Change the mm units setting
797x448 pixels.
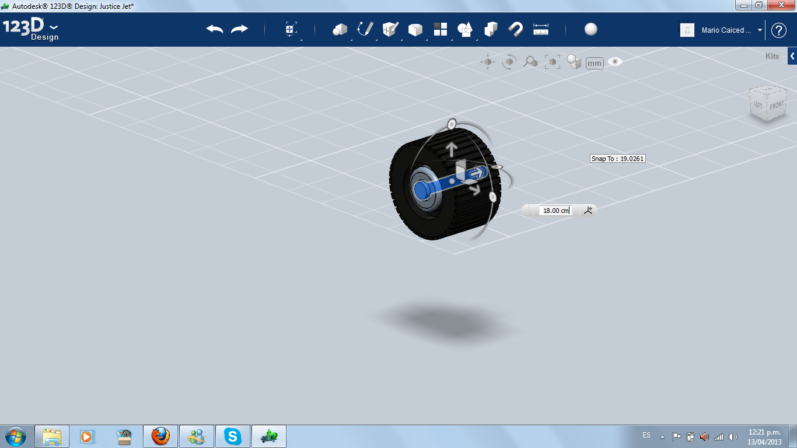(x=595, y=63)
